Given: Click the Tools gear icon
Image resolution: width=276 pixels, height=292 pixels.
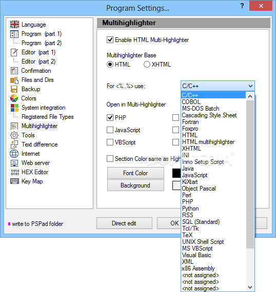Looking at the screenshot, I should (14, 135).
